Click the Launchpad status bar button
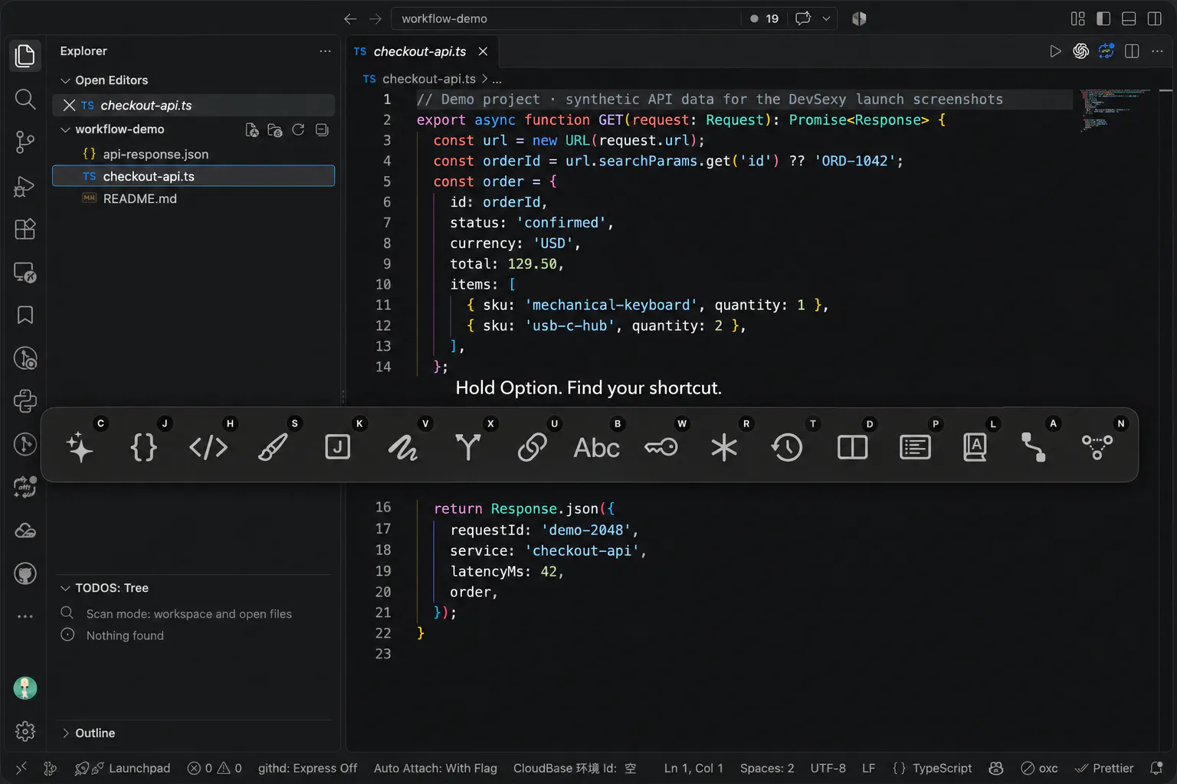The height and width of the screenshot is (784, 1177). (x=122, y=768)
